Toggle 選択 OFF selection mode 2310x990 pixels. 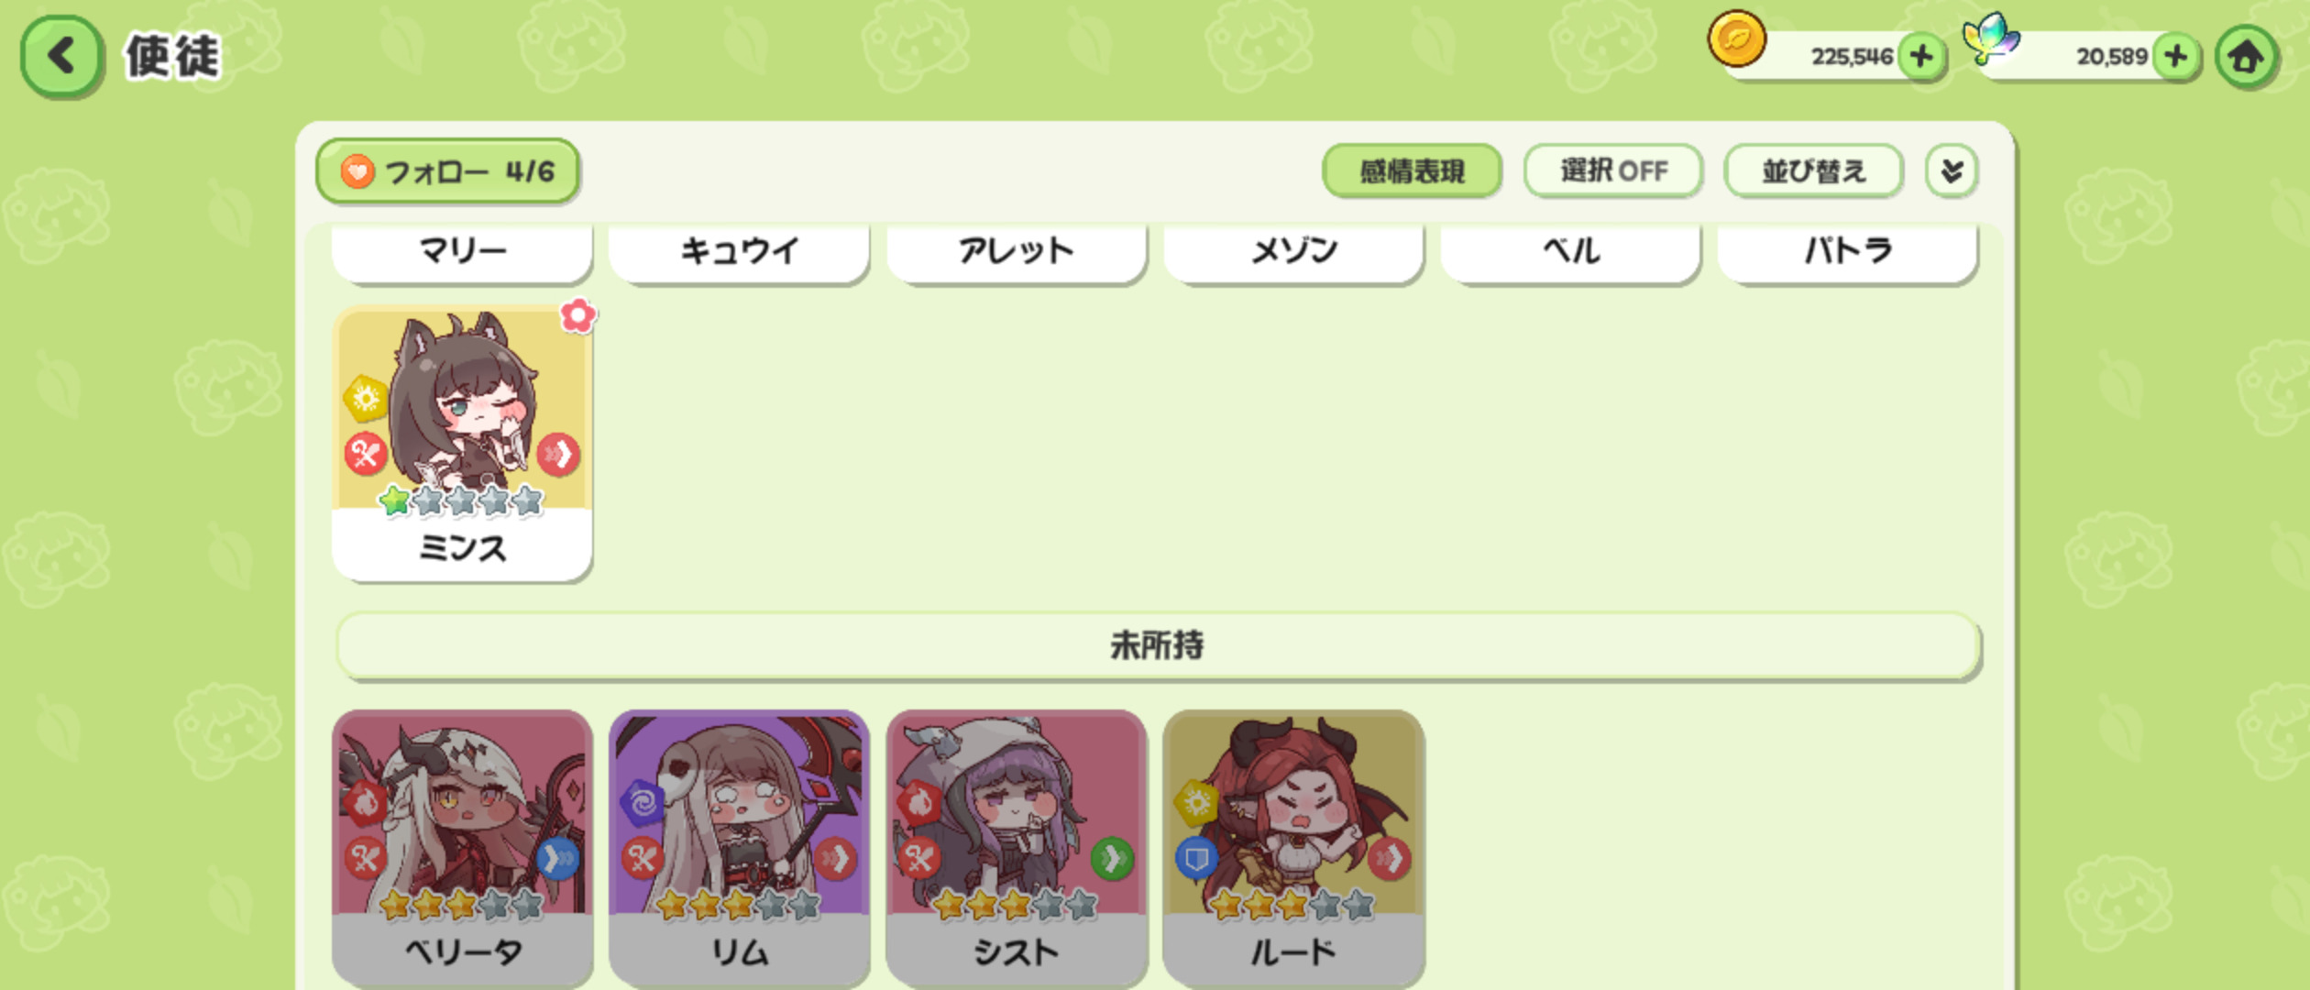[x=1612, y=170]
